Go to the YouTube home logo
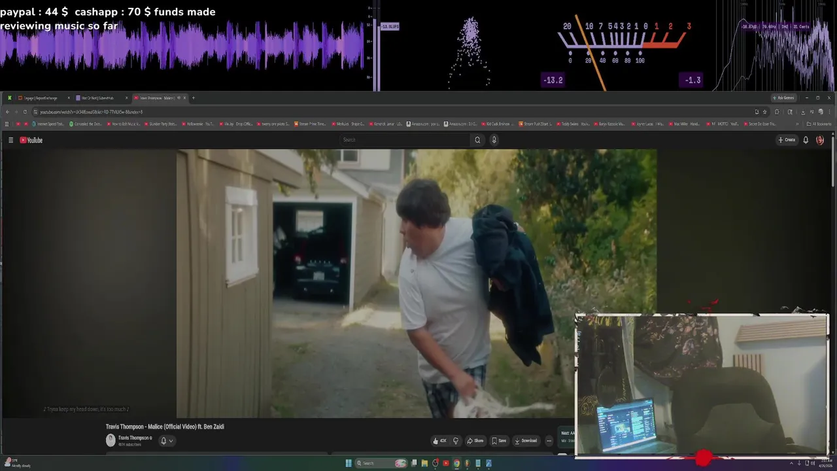 pyautogui.click(x=31, y=140)
